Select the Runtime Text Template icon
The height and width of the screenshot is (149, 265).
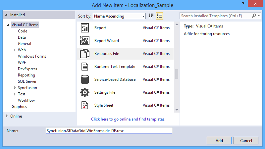pyautogui.click(x=85, y=67)
